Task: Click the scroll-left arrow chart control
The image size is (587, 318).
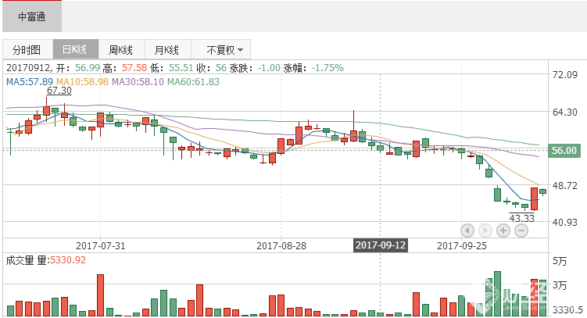Action: [467, 230]
